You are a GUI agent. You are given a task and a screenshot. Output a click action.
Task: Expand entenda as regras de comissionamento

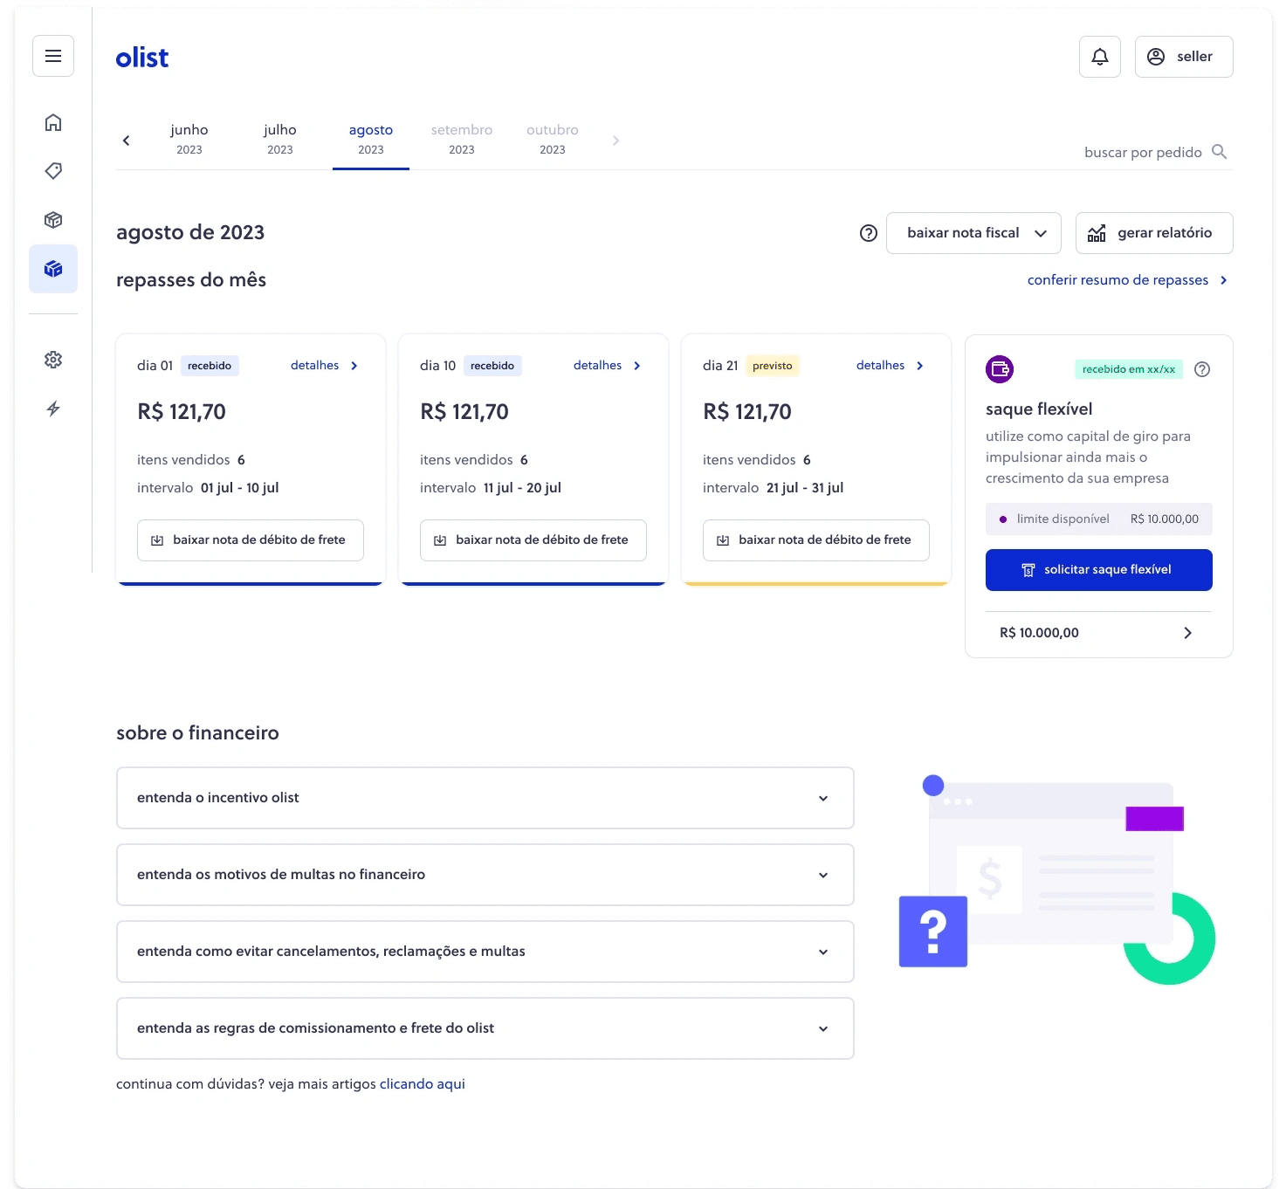pyautogui.click(x=485, y=1028)
